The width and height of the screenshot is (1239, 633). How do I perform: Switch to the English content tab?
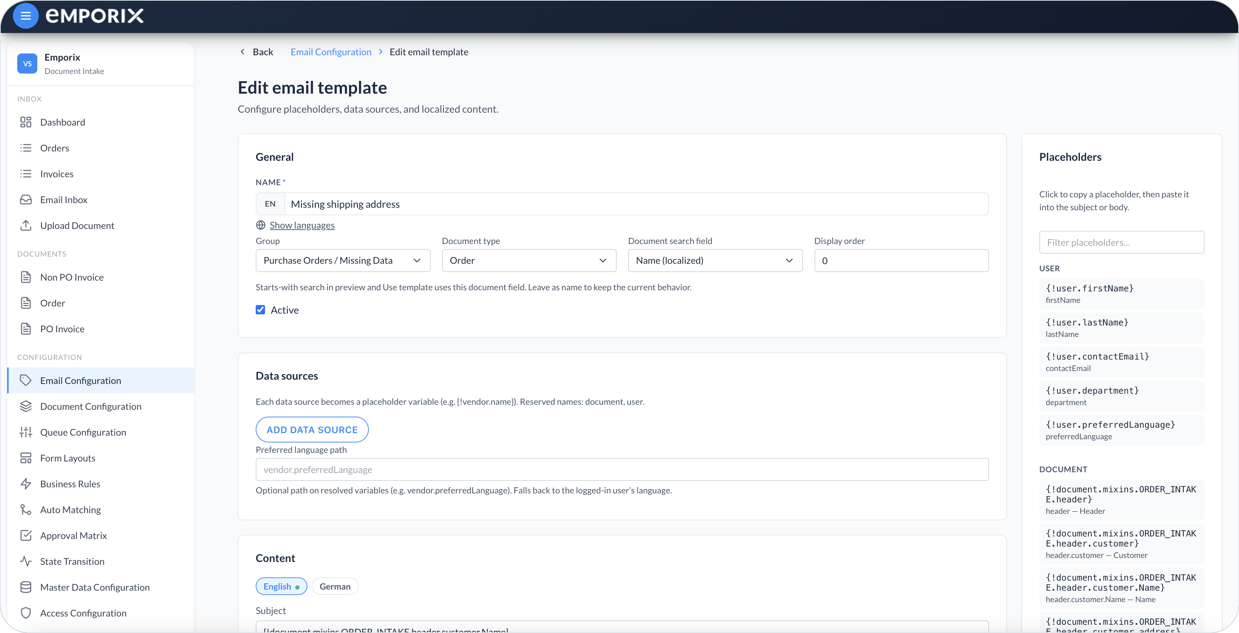tap(281, 586)
